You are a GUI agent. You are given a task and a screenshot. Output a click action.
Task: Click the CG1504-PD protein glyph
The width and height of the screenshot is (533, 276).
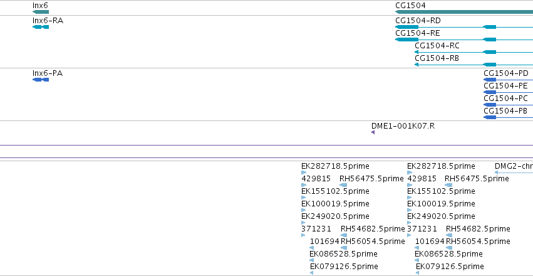(x=490, y=80)
